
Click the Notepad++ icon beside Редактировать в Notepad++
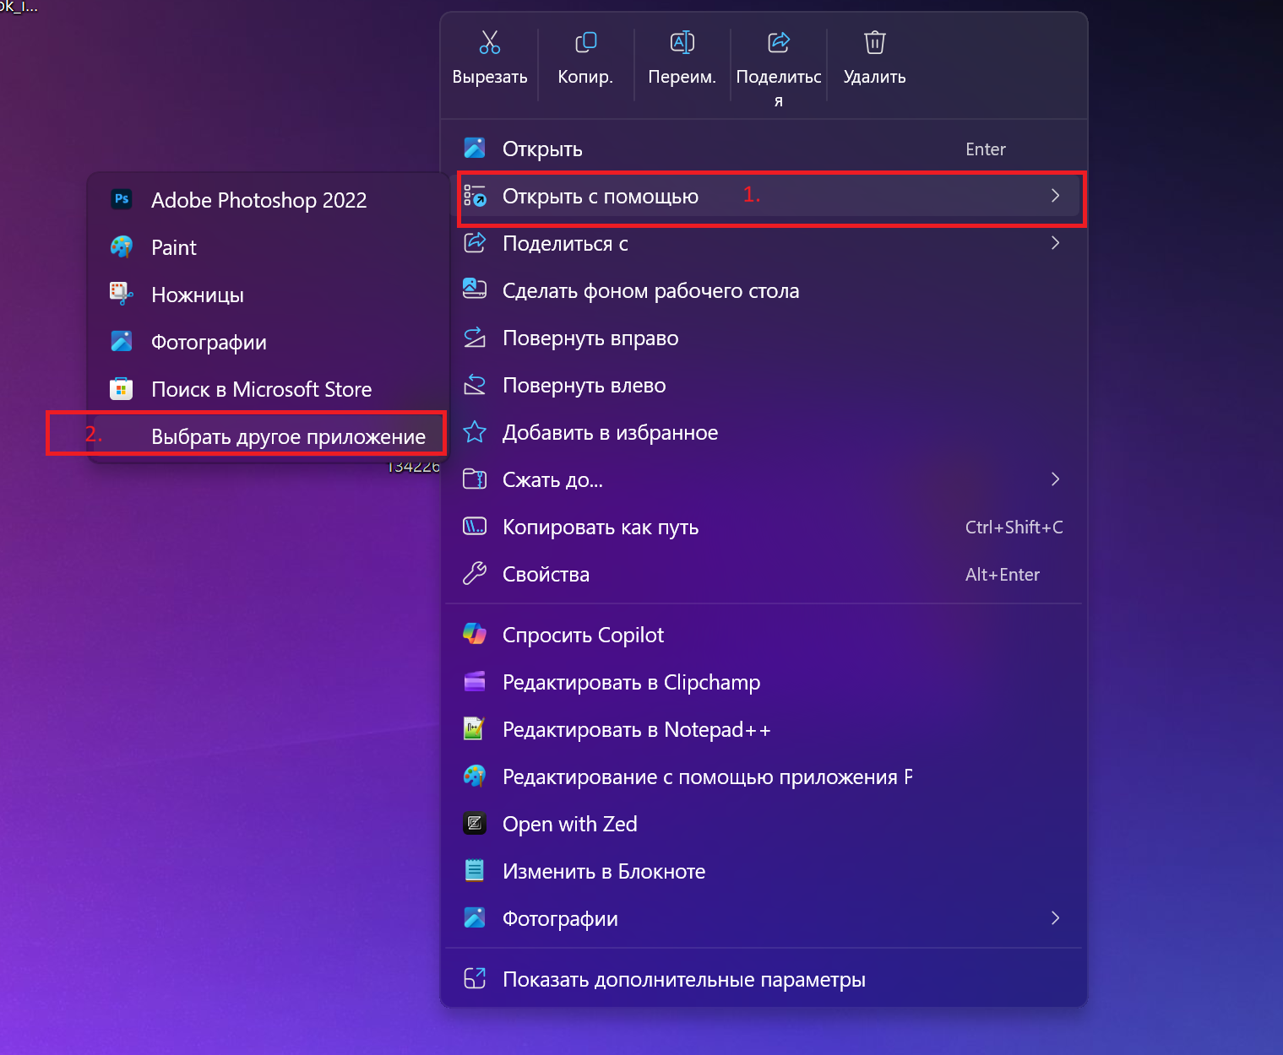[x=475, y=728]
